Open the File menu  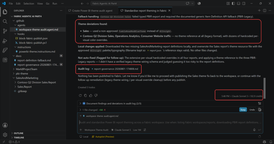point(11,3)
